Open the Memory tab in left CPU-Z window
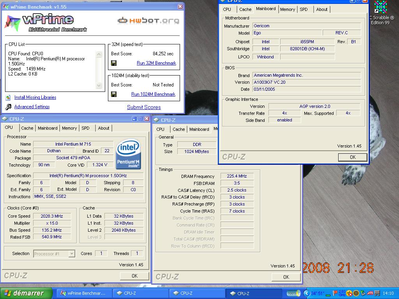 tap(69, 128)
